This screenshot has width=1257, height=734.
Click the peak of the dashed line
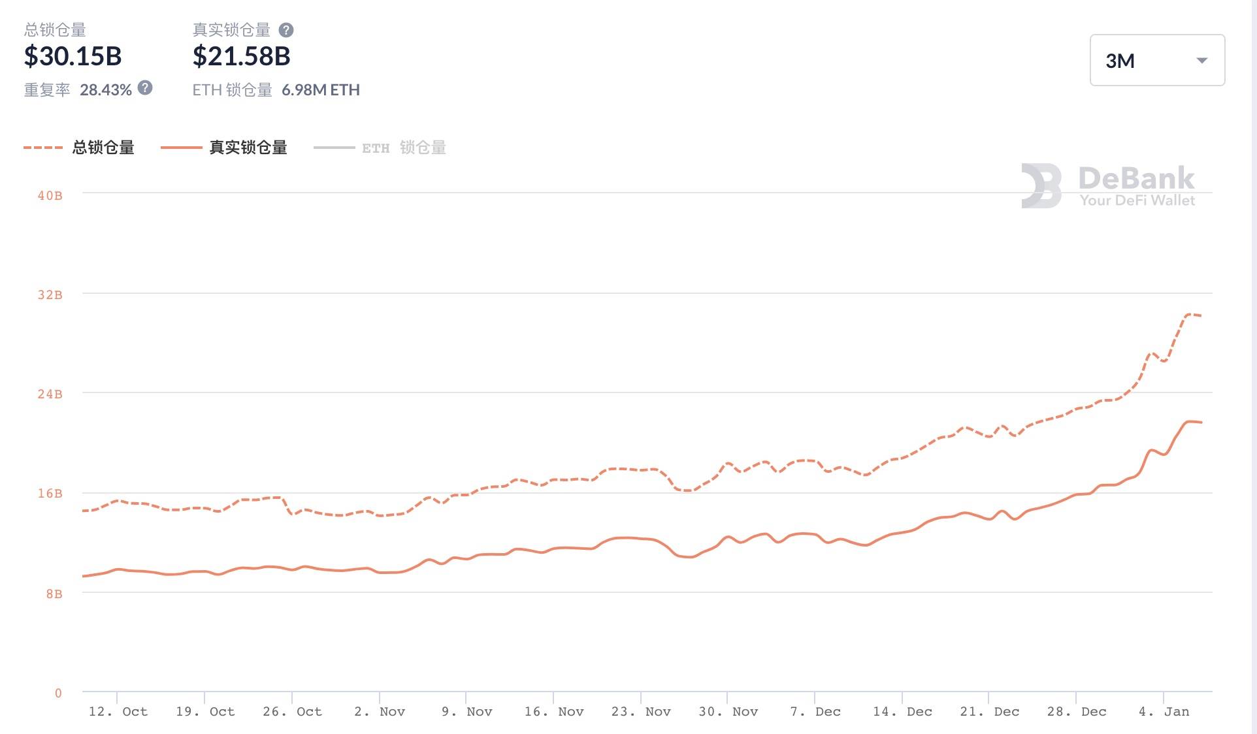1190,314
